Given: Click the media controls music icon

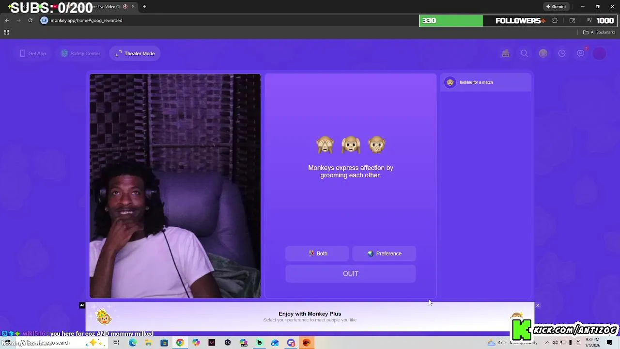Looking at the screenshot, I should click(589, 20).
